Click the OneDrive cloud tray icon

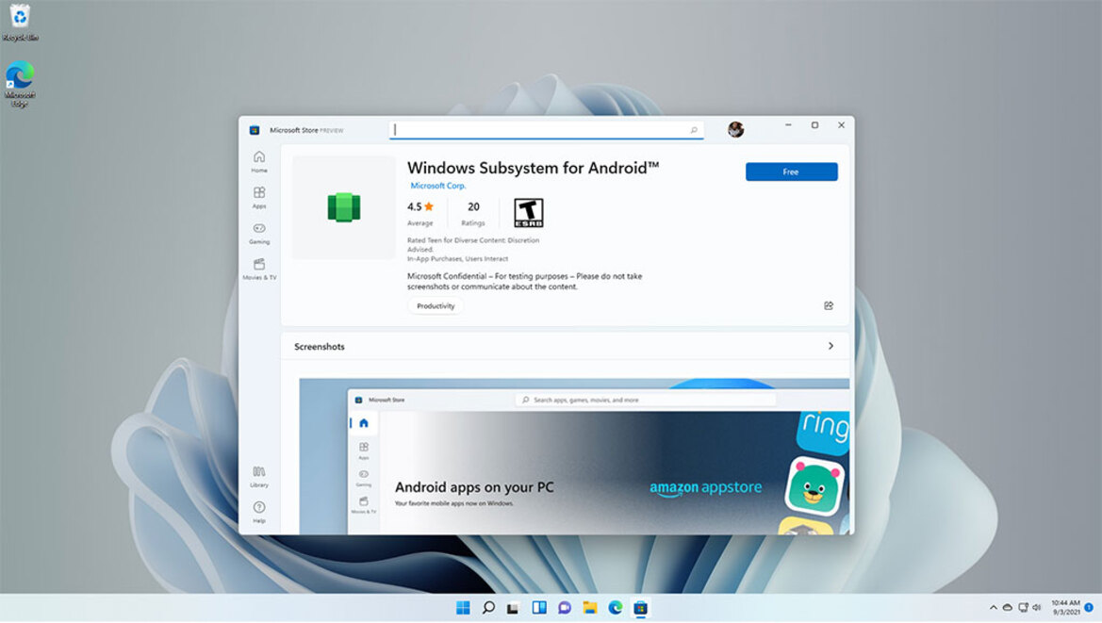click(x=1007, y=608)
